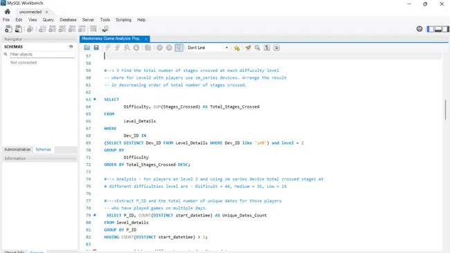Viewport: 450px width, 253px height.
Task: Open the Scripting menu
Action: click(x=123, y=20)
